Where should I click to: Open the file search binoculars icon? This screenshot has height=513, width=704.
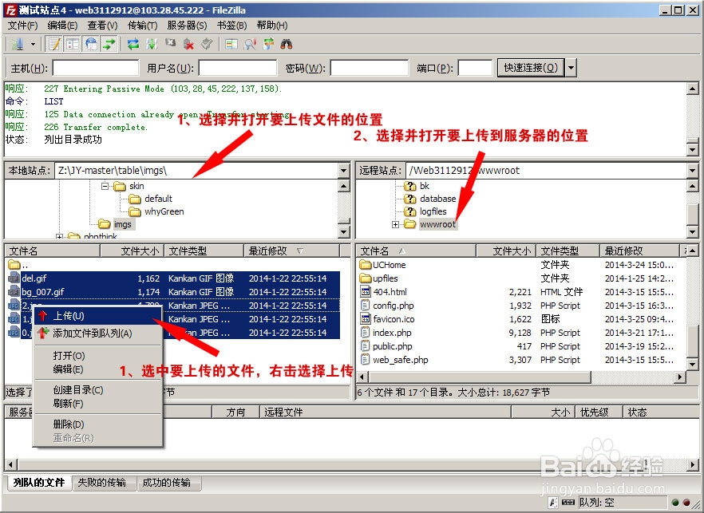(x=287, y=44)
